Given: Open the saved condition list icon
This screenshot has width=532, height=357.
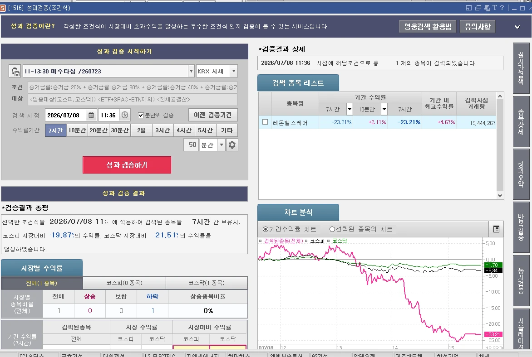Looking at the screenshot, I should tap(15, 71).
